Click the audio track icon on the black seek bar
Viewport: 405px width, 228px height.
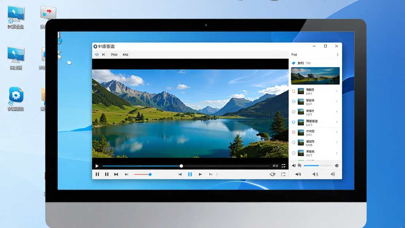click(275, 166)
